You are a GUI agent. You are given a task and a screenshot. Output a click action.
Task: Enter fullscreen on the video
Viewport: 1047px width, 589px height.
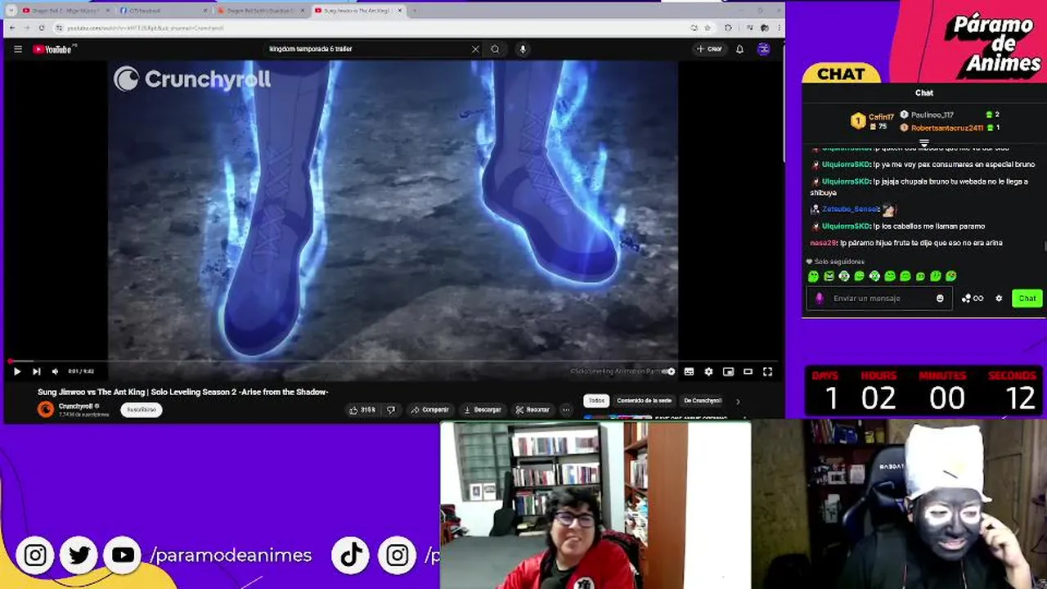(767, 371)
